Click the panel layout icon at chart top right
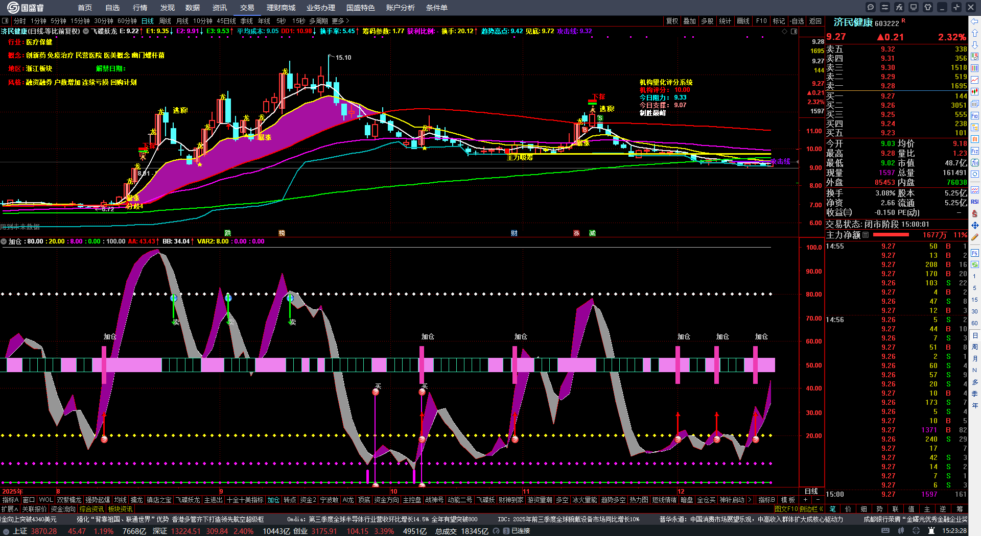The height and width of the screenshot is (536, 981). point(794,31)
